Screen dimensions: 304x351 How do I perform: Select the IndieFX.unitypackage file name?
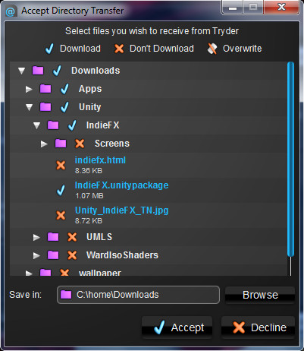pyautogui.click(x=121, y=185)
